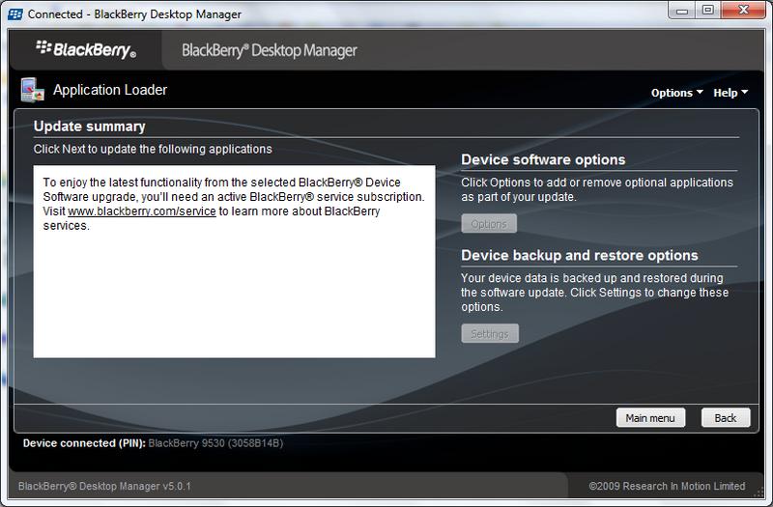
Task: Return to the Main menu
Action: (x=650, y=418)
